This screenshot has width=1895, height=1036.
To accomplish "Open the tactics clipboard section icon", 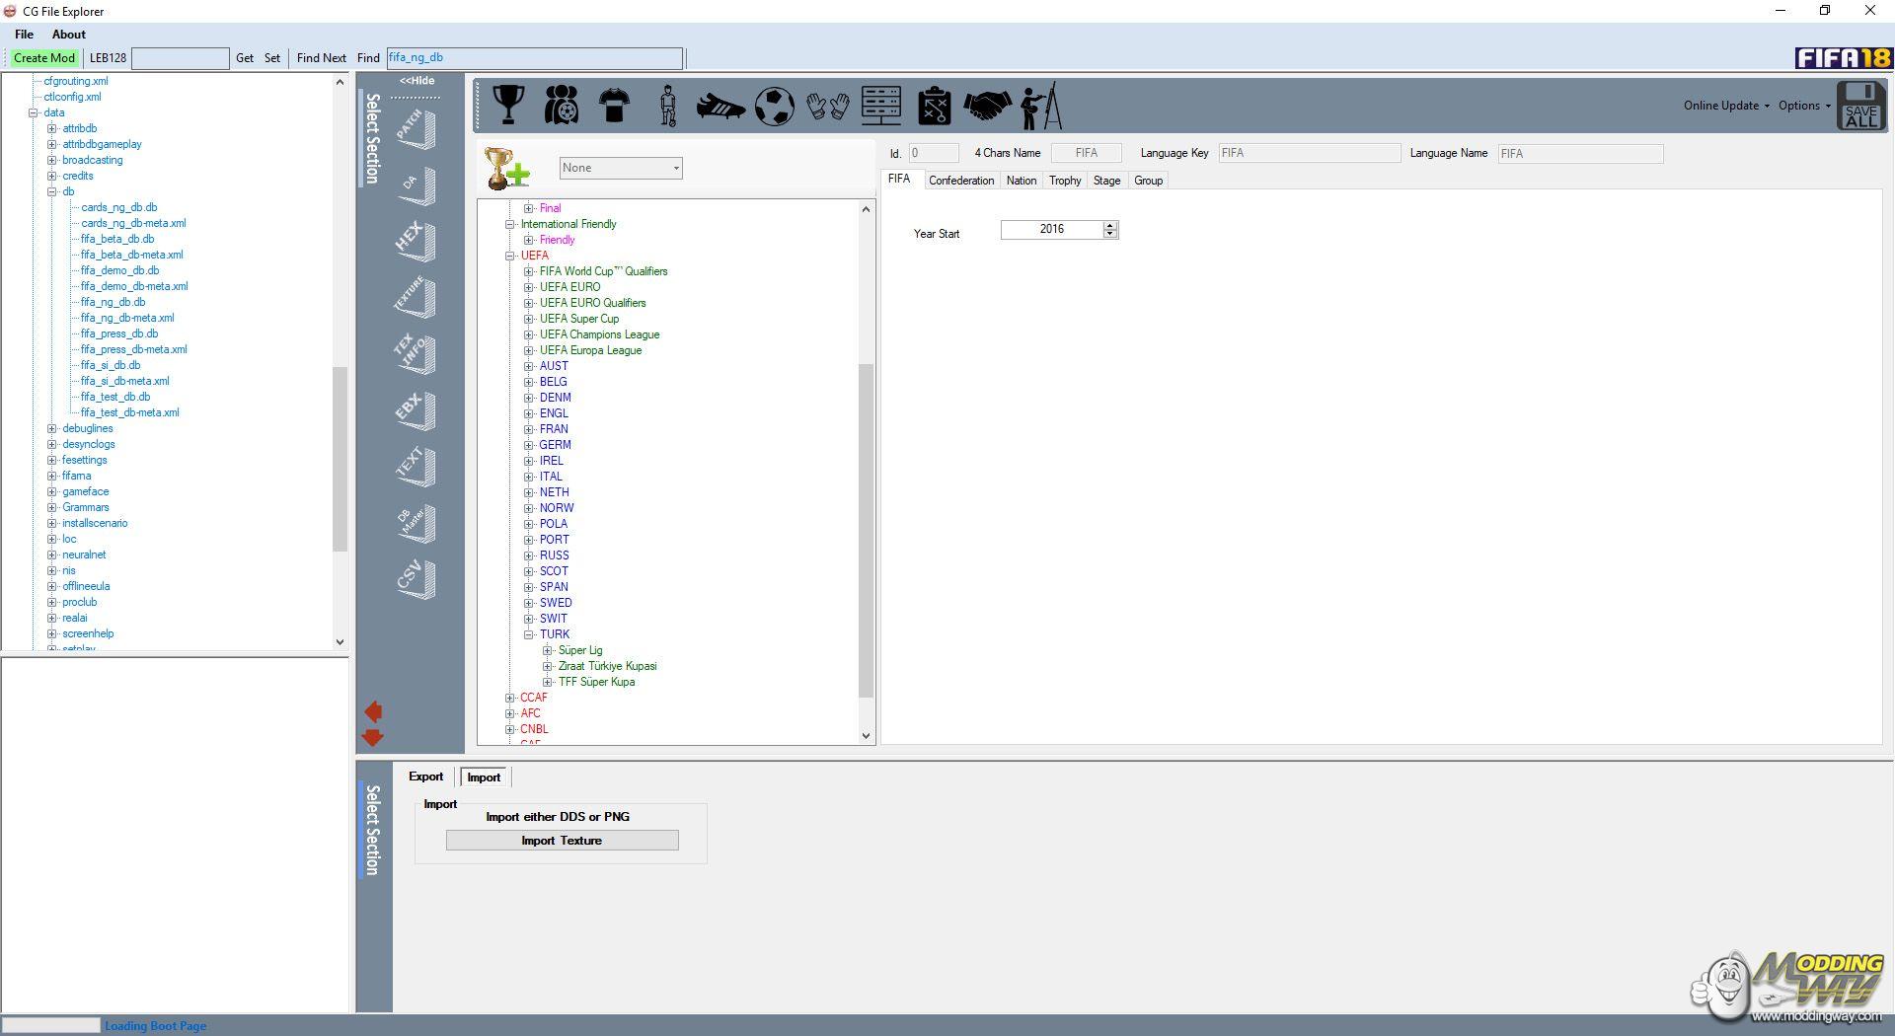I will (934, 106).
